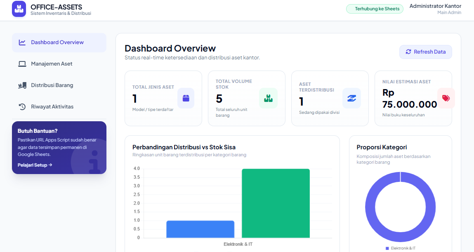This screenshot has height=252, width=474.
Task: Click the Sistem Inventaris & Distribusi subtitle
Action: point(61,13)
